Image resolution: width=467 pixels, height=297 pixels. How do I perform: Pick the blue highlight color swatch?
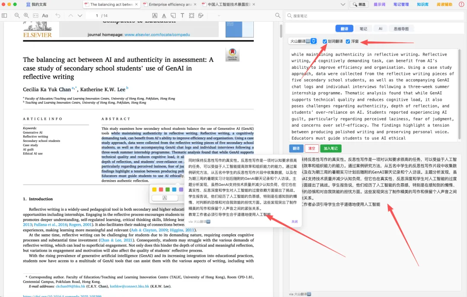[x=174, y=189]
